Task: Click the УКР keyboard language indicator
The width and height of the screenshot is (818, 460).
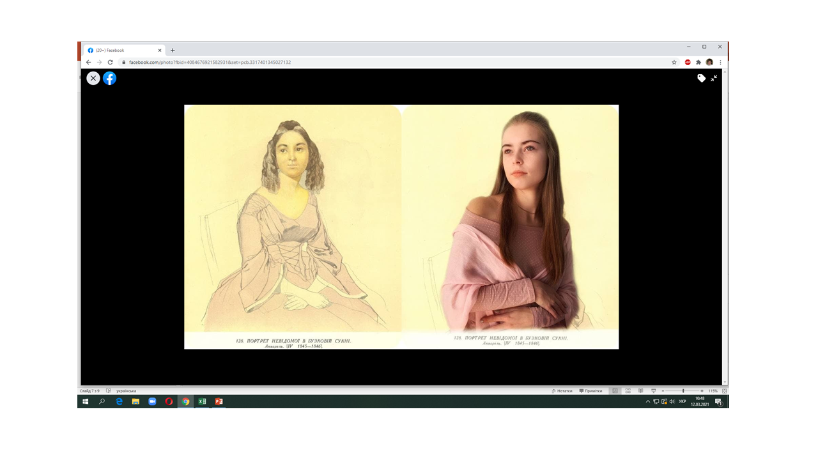Action: pyautogui.click(x=683, y=402)
